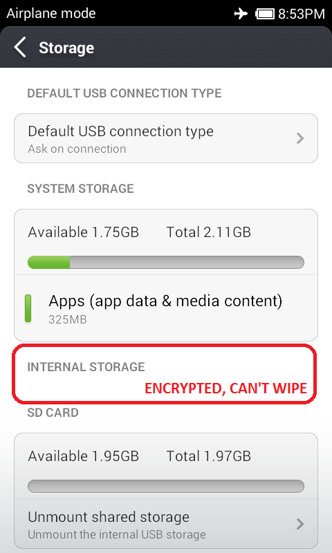Image resolution: width=332 pixels, height=553 pixels.
Task: Tap the battery icon in the status bar
Action: point(265,14)
